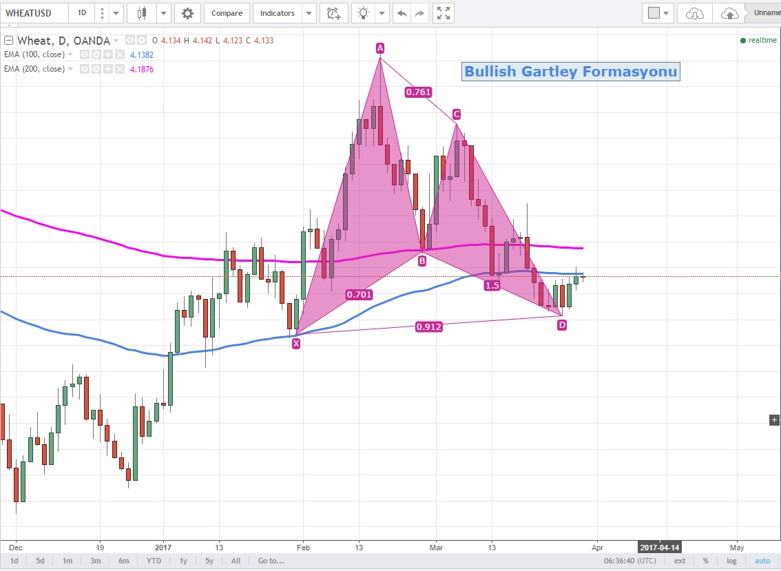Collapse the Wheat legend box
Viewport: 781px width, 571px height.
pyautogui.click(x=9, y=41)
